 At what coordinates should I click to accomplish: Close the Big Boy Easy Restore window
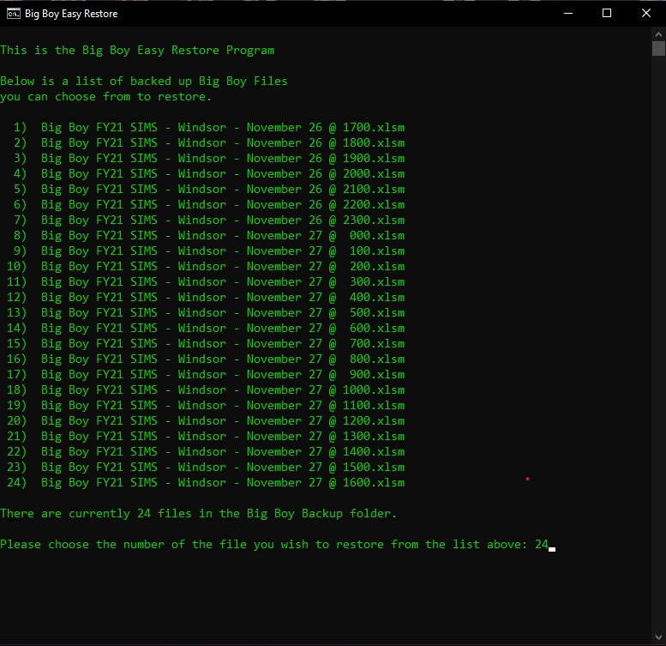646,13
